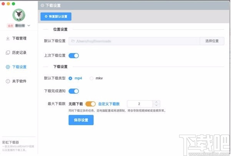Select the mkv radio button
Viewport: 231px width, 156px height.
[91, 78]
